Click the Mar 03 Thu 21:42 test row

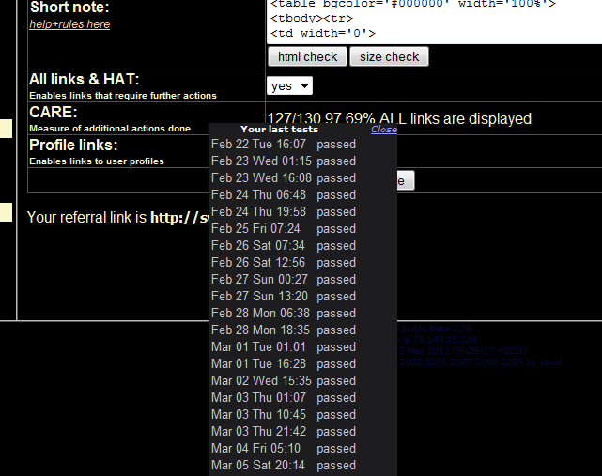[x=284, y=432]
